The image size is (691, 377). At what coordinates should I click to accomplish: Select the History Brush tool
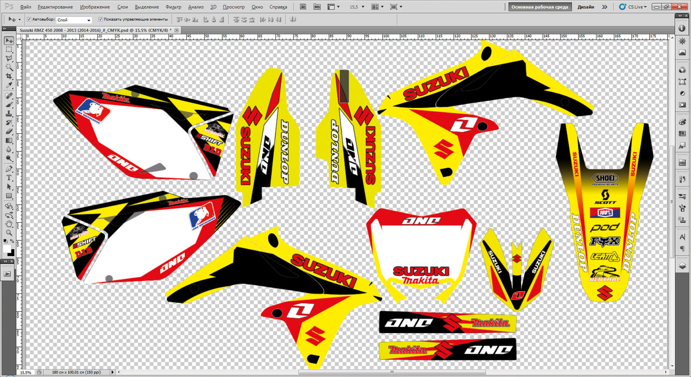[9, 123]
